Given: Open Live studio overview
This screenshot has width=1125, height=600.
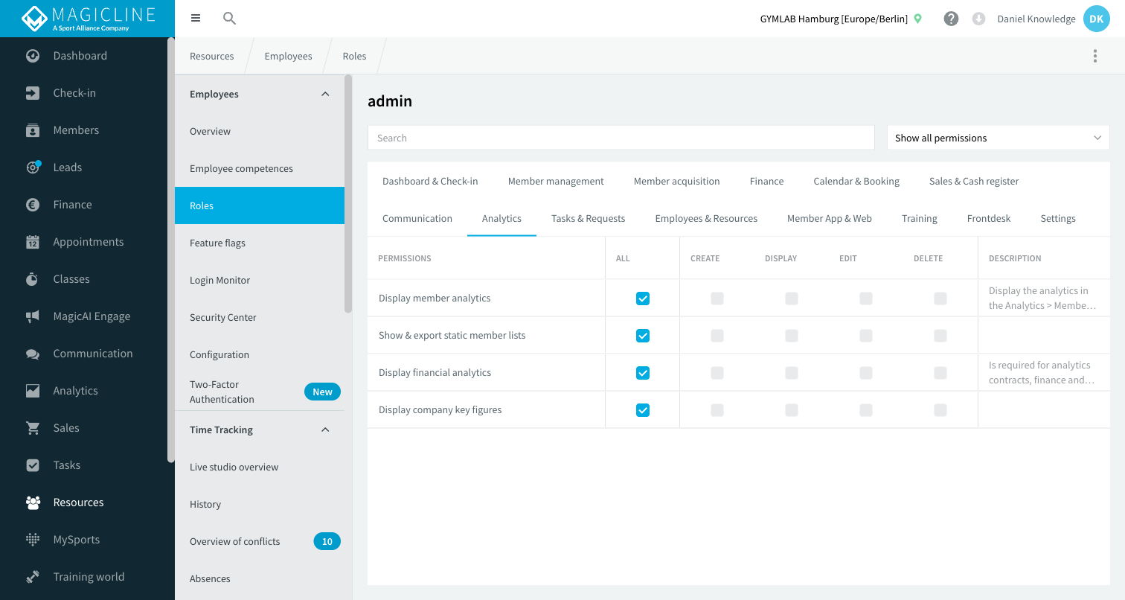Looking at the screenshot, I should (260, 467).
